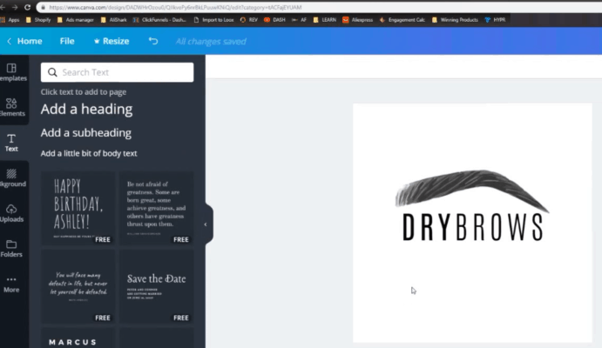Screen dimensions: 602x348
Task: Select Save the Date text template
Action: click(x=156, y=286)
